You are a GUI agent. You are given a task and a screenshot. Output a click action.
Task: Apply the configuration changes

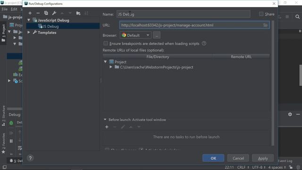tap(263, 158)
